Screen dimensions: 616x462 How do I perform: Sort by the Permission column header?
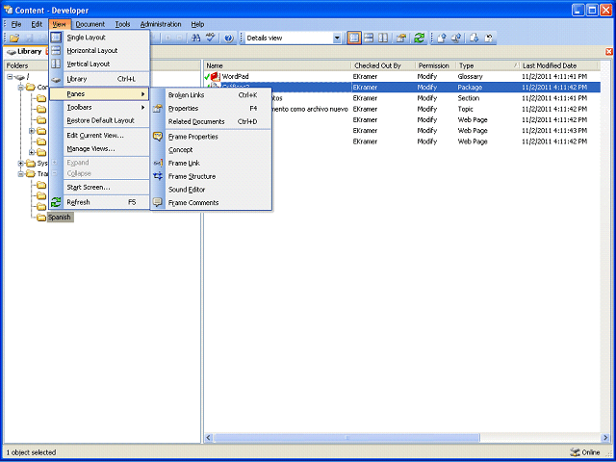tap(435, 65)
